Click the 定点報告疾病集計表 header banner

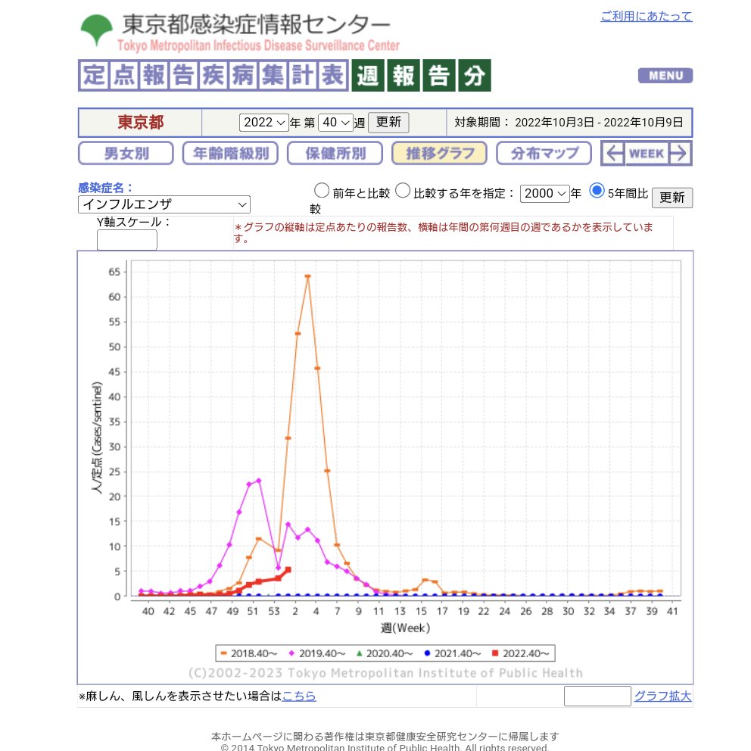pos(213,75)
